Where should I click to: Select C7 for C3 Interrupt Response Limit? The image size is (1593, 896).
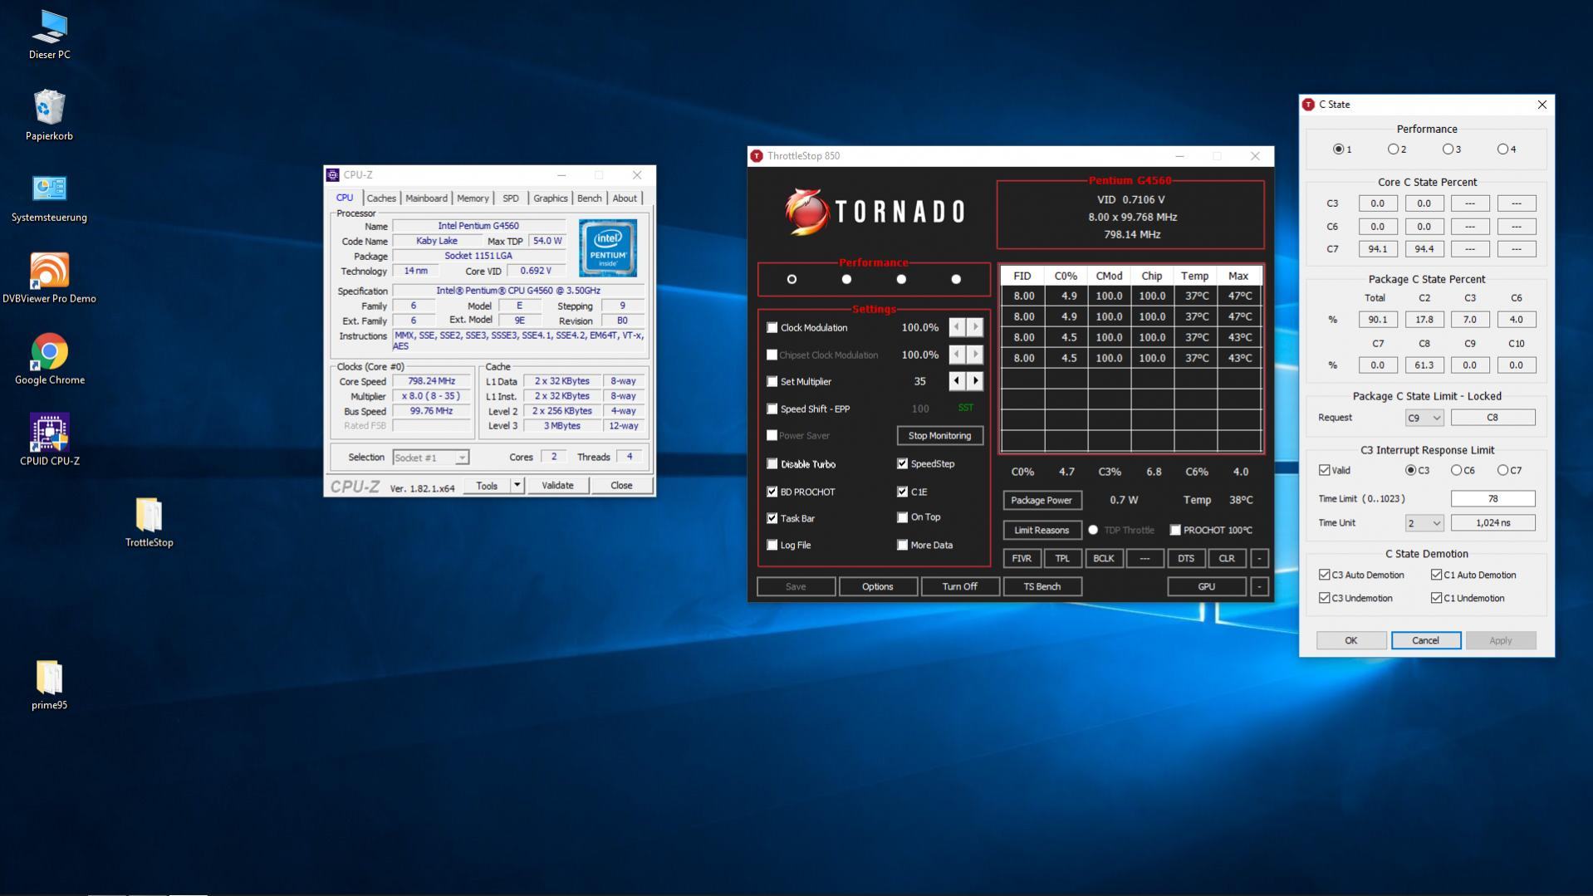(1502, 470)
